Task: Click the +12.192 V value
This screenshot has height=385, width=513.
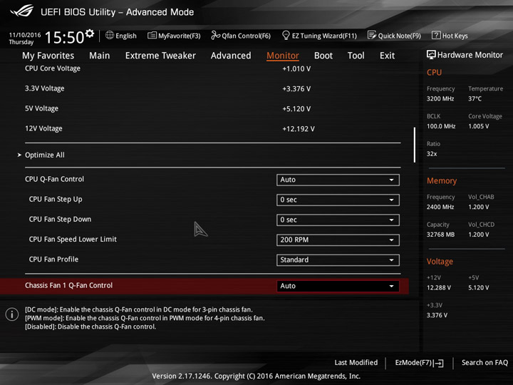Action: pyautogui.click(x=299, y=129)
